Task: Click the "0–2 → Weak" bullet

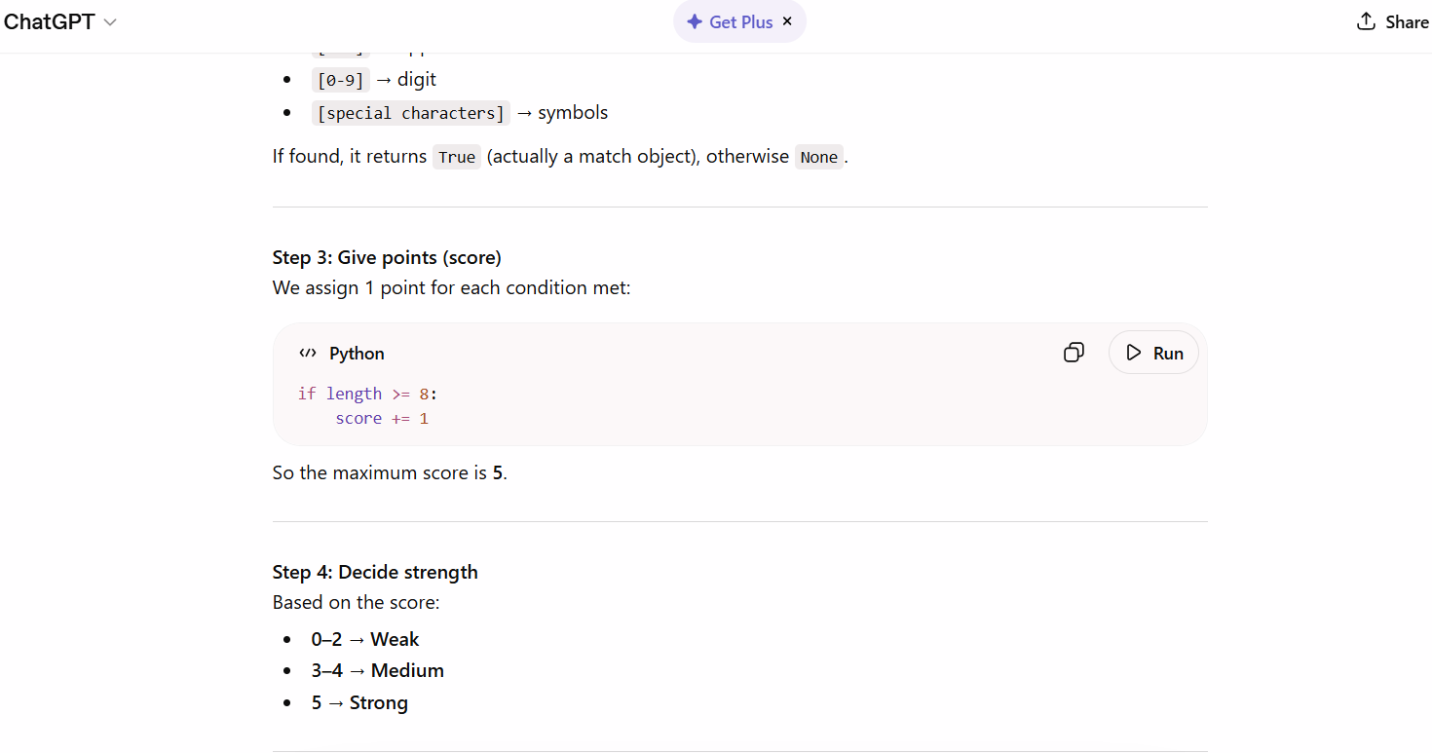Action: coord(365,640)
